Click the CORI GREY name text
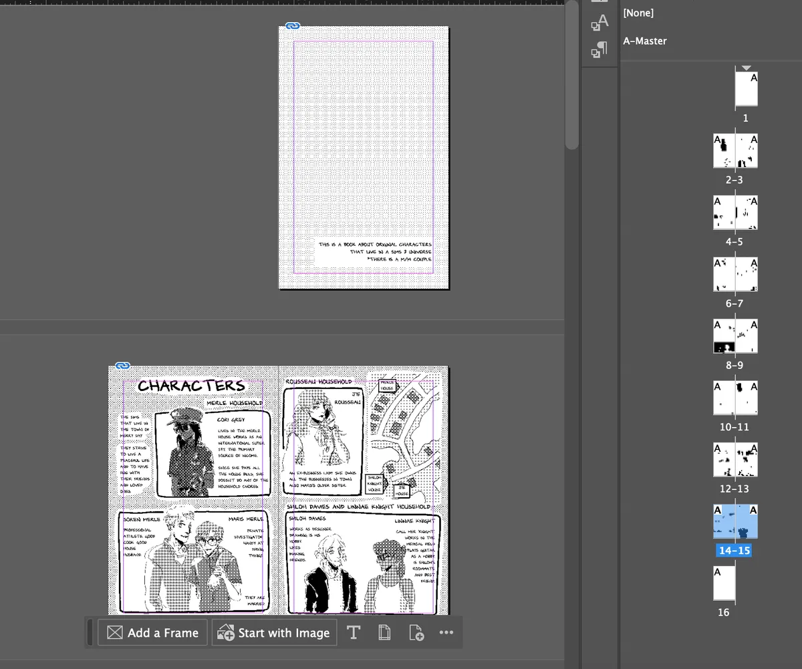This screenshot has height=669, width=802. pyautogui.click(x=231, y=419)
